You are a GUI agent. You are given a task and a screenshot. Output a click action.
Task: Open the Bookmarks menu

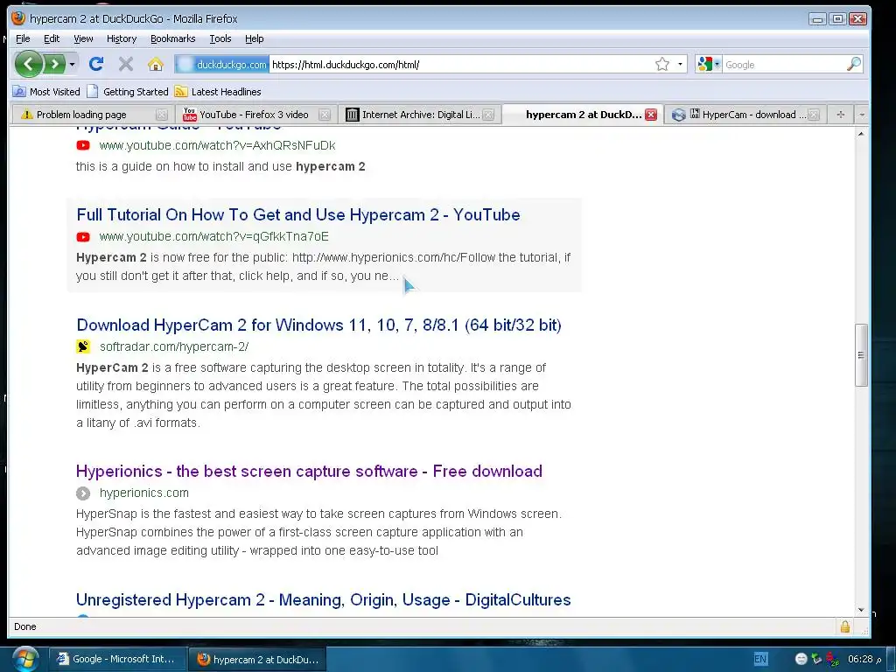tap(172, 38)
